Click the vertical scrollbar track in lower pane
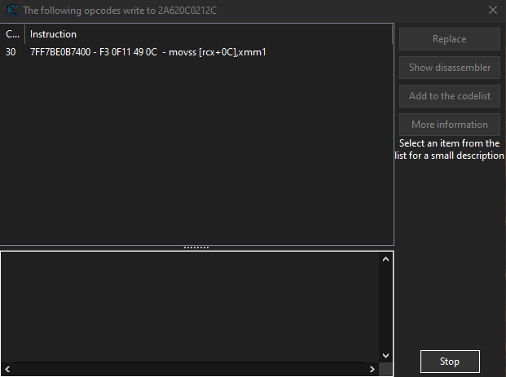This screenshot has height=377, width=506. tap(385, 307)
